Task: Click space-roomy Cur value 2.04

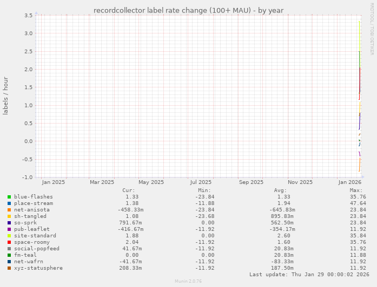Action: pyautogui.click(x=132, y=242)
